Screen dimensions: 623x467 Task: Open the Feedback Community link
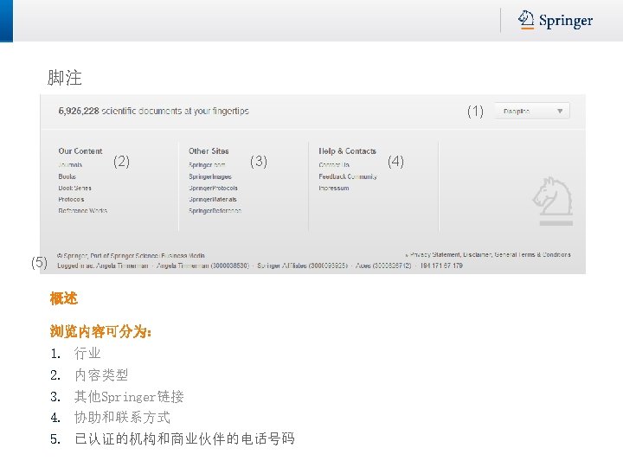pyautogui.click(x=348, y=176)
